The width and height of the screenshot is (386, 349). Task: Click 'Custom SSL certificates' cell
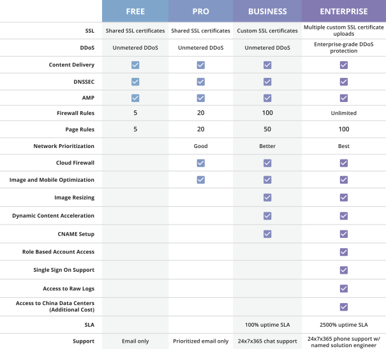(x=267, y=31)
